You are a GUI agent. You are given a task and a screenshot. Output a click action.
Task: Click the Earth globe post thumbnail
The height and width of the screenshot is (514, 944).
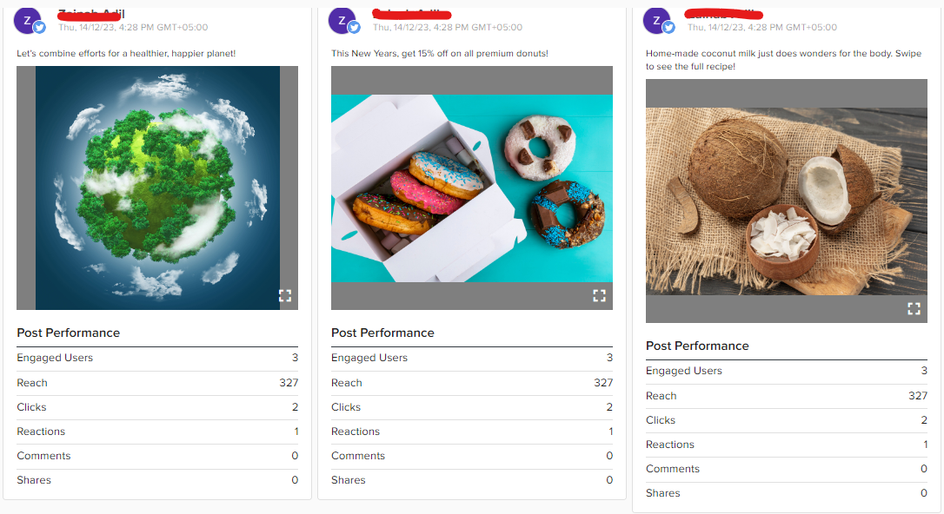156,189
